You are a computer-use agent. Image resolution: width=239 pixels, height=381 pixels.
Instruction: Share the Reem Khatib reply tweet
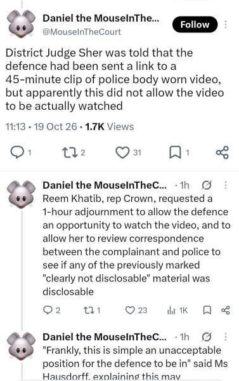(x=226, y=311)
